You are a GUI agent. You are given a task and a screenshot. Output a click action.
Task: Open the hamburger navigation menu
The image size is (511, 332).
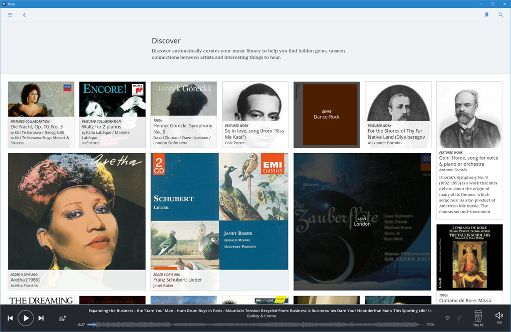pyautogui.click(x=10, y=15)
